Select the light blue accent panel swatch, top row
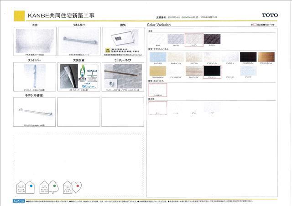Image resolution: width=292 pixels, height=206 pixels. [158, 57]
